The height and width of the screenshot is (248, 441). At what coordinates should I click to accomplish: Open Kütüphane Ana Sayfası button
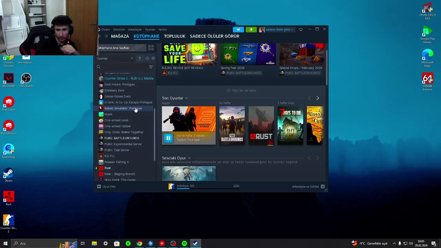(121, 48)
